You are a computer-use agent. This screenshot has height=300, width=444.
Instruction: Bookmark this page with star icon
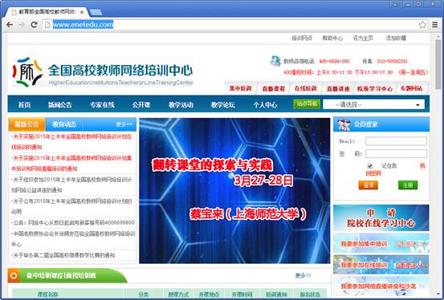pyautogui.click(x=422, y=25)
